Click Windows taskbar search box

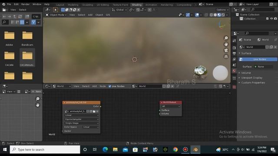click(45, 149)
